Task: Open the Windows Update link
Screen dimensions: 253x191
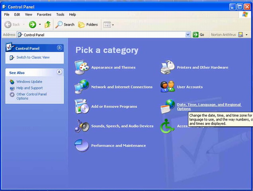Action: click(x=29, y=82)
